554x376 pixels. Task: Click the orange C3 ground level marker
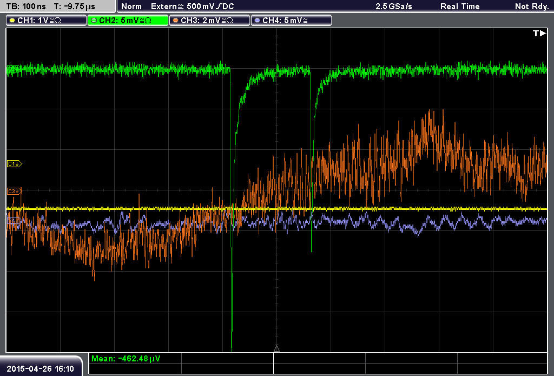click(x=15, y=191)
